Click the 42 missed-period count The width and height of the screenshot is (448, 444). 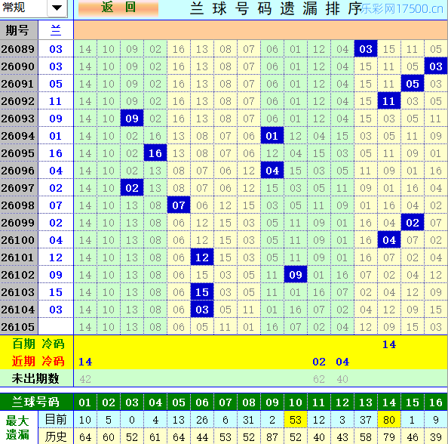tap(85, 379)
